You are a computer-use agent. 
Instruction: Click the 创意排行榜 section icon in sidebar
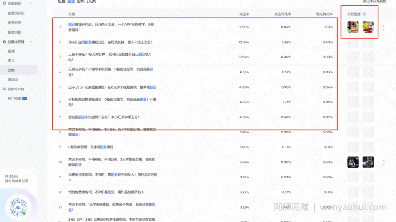[4, 42]
